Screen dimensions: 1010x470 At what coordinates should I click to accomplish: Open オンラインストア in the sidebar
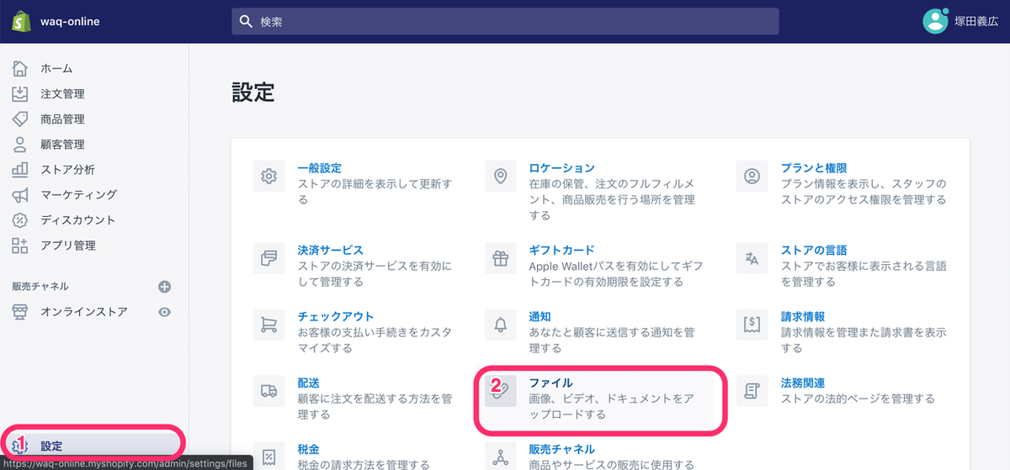(84, 312)
